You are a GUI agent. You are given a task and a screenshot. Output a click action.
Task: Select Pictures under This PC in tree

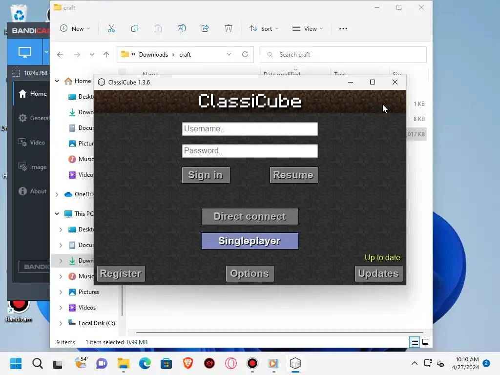pos(89,292)
